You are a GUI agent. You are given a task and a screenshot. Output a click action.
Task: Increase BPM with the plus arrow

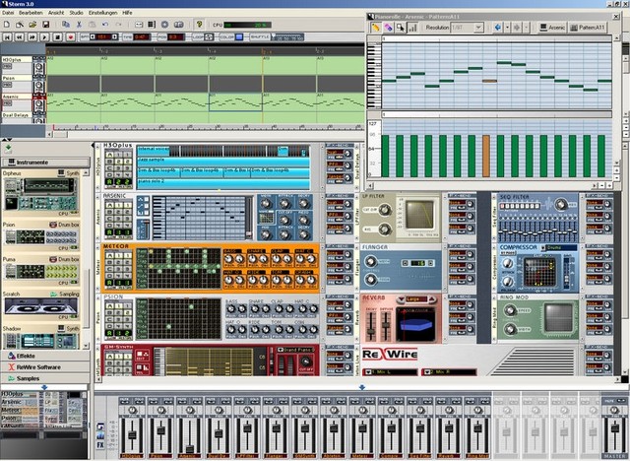(114, 37)
